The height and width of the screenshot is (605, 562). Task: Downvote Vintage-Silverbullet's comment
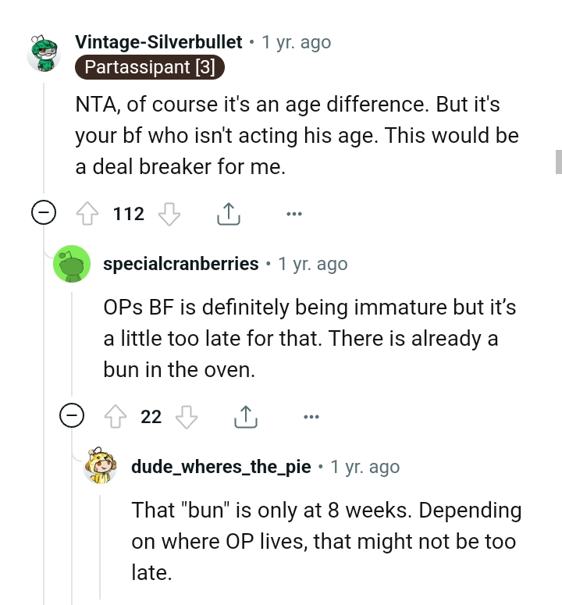[169, 213]
